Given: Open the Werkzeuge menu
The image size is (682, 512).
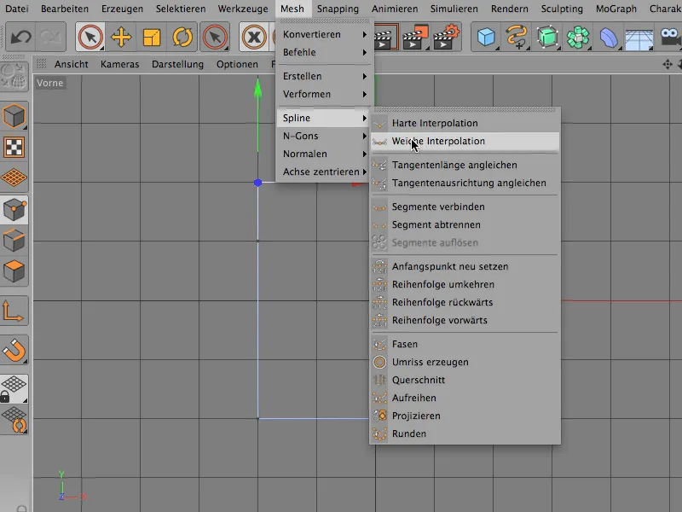Looking at the screenshot, I should coord(243,9).
